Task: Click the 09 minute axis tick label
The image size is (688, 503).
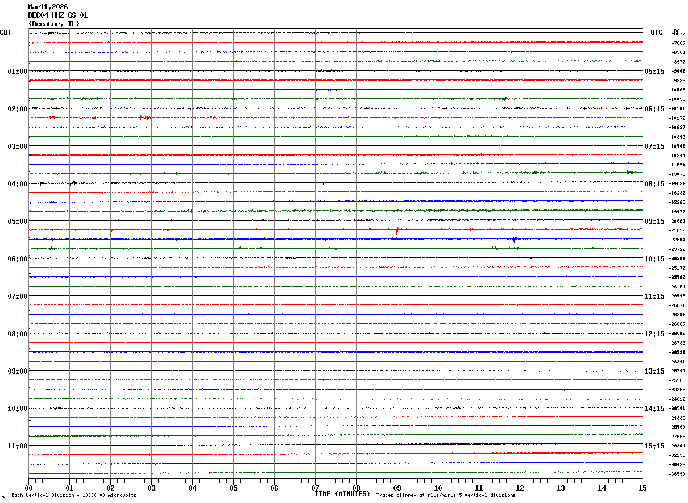Action: (x=397, y=488)
